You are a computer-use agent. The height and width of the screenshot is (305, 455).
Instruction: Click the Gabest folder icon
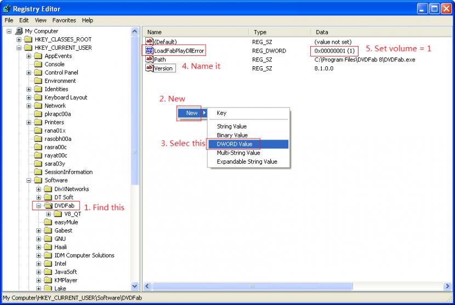48,231
